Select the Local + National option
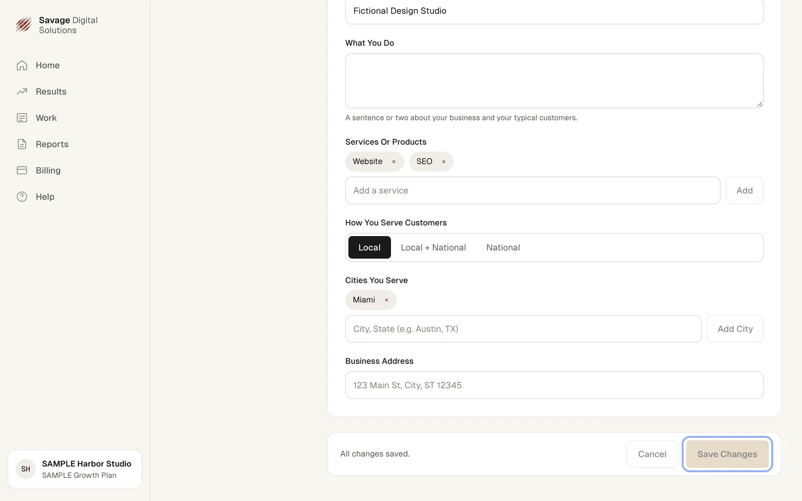 pyautogui.click(x=434, y=247)
